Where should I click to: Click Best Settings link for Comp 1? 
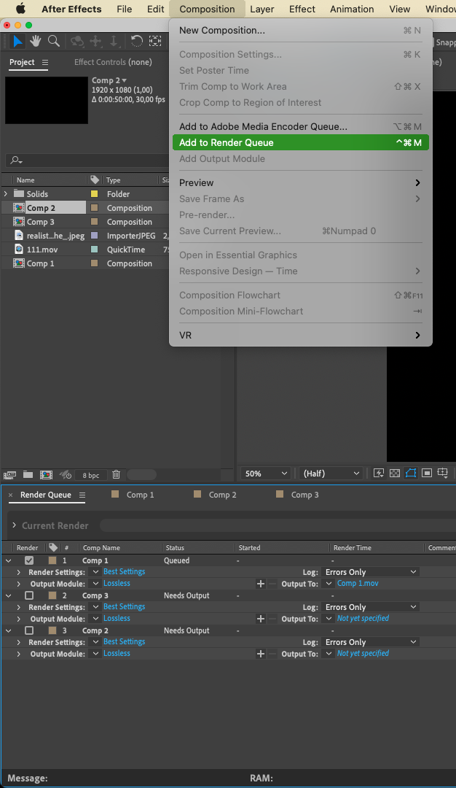[124, 572]
